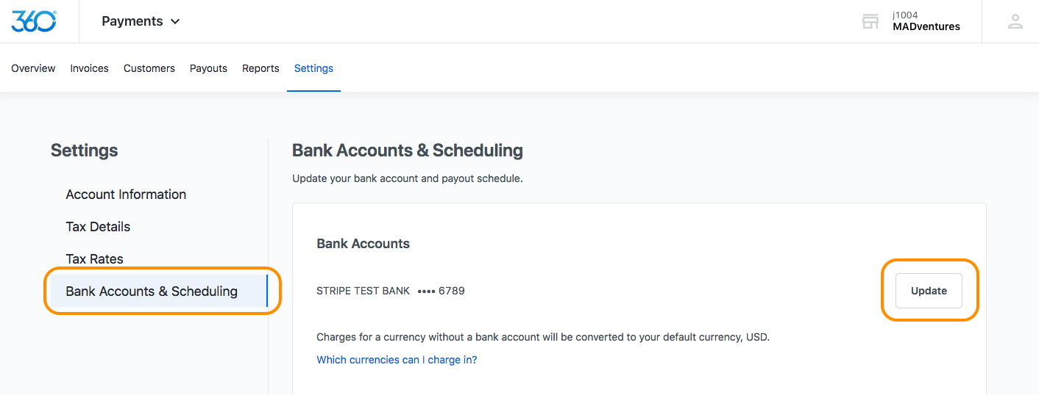
Task: Follow the 'Which currencies can I charge in?' link
Action: point(397,360)
